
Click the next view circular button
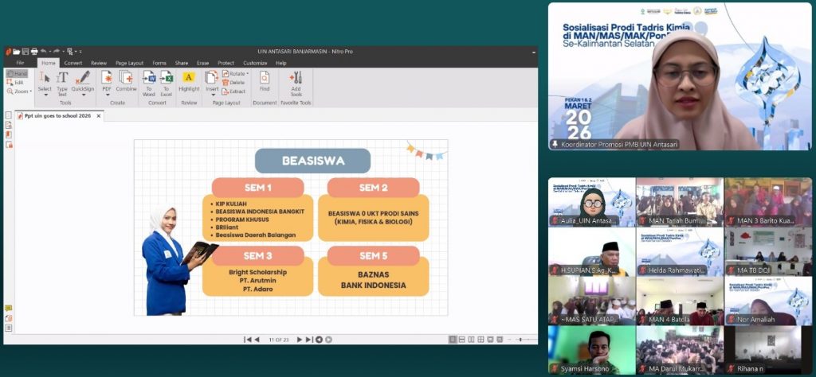tap(328, 340)
